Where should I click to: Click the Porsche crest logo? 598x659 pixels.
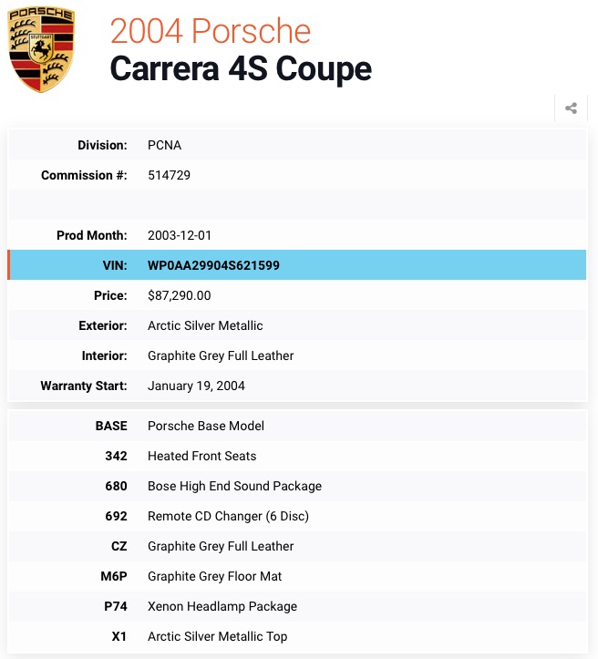click(41, 48)
